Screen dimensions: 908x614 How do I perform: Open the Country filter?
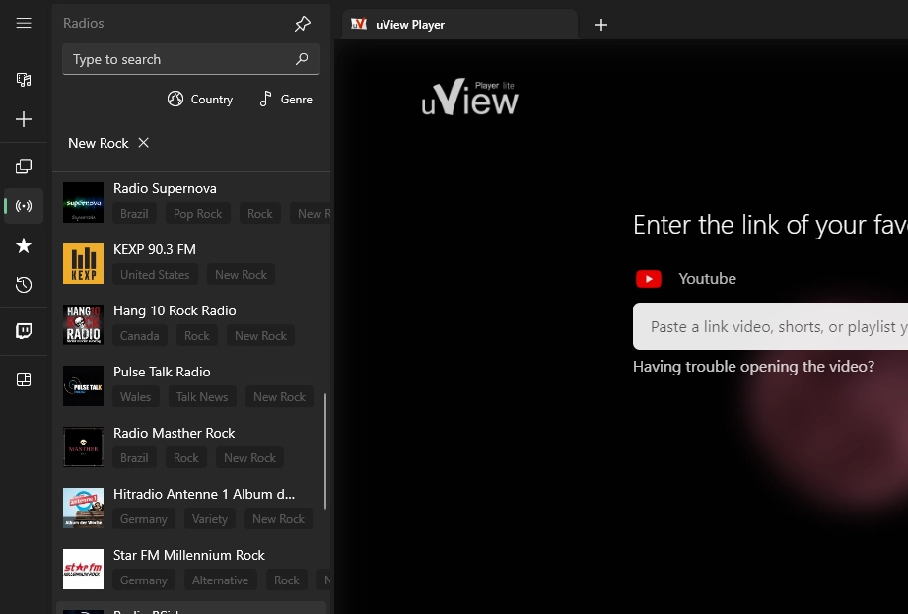click(200, 99)
